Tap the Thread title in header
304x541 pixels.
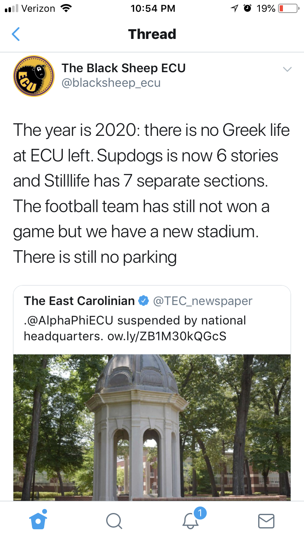tap(152, 34)
